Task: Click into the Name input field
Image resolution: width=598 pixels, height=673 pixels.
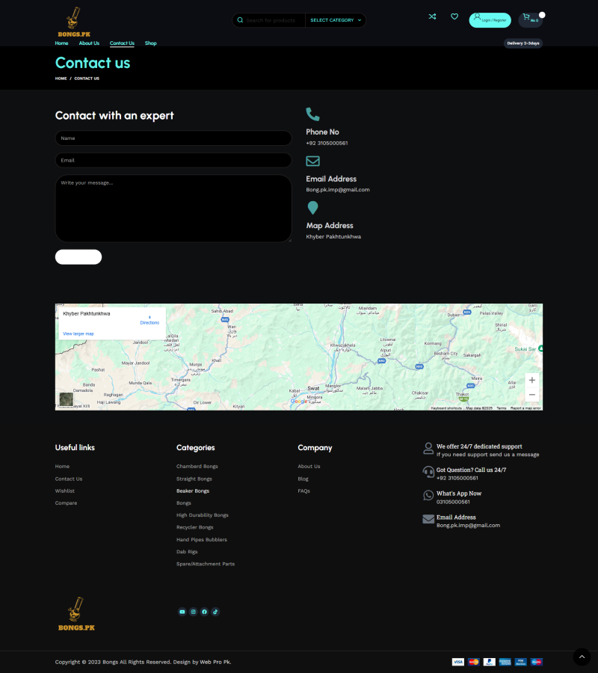Action: coord(173,138)
